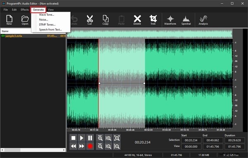Click the 01:45... duration of sample3.m4a
The width and height of the screenshot is (248, 158).
click(52, 36)
